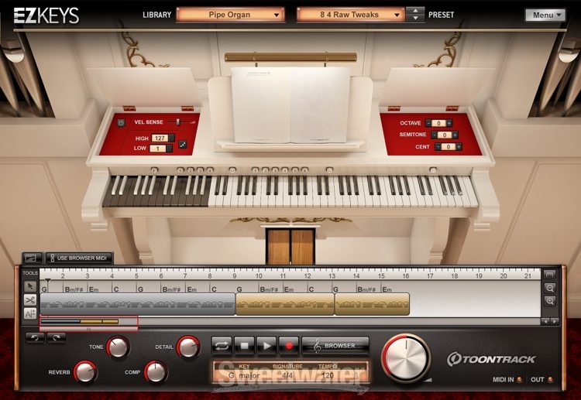Open the song Browser
Viewport: 581px width, 400px height.
(x=335, y=346)
